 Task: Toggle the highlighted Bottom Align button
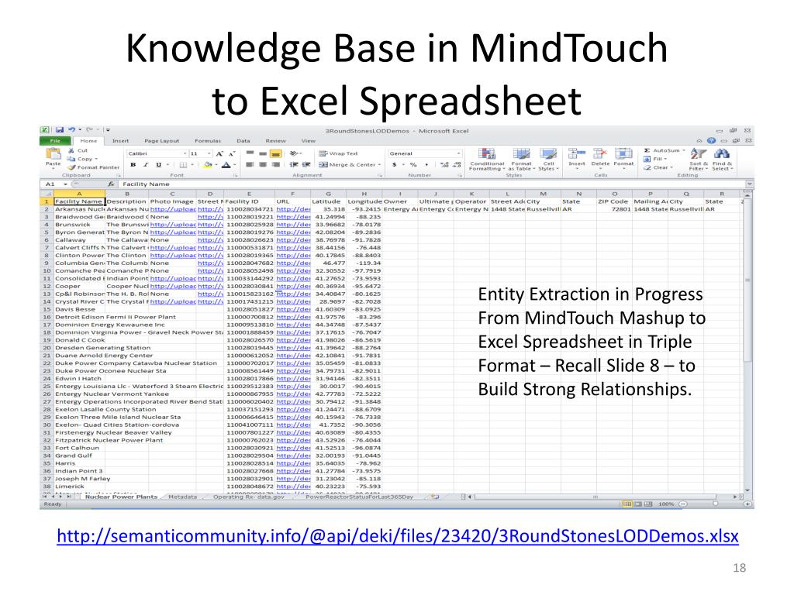click(275, 153)
